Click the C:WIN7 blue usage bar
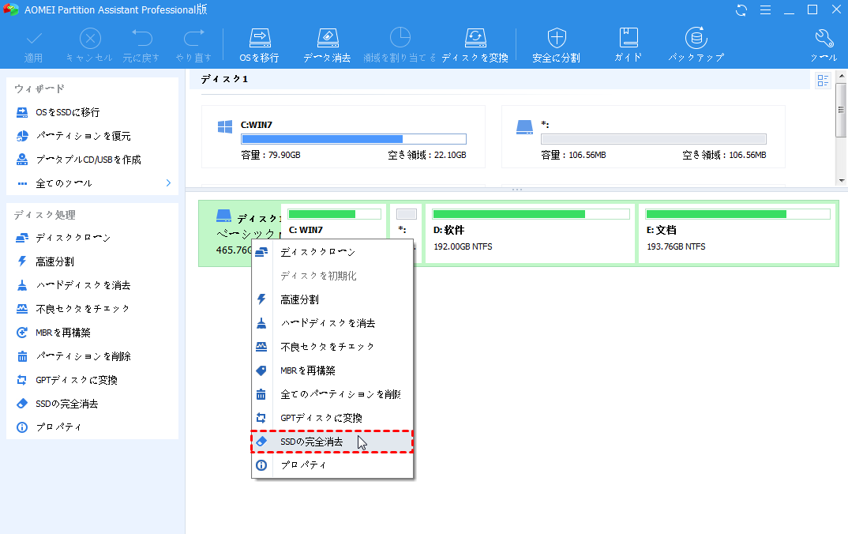 tap(354, 139)
